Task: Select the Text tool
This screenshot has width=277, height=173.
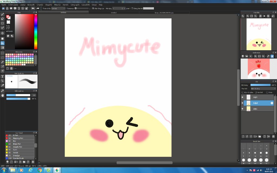Action: click(2, 76)
